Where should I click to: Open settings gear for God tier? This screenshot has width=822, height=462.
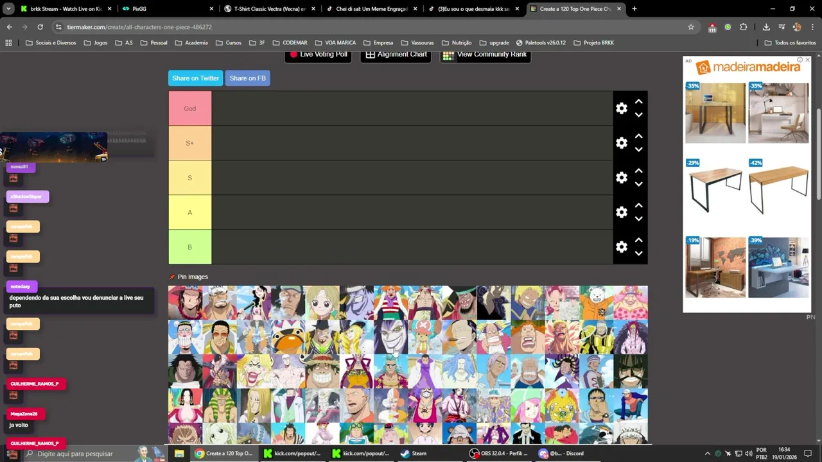point(621,108)
